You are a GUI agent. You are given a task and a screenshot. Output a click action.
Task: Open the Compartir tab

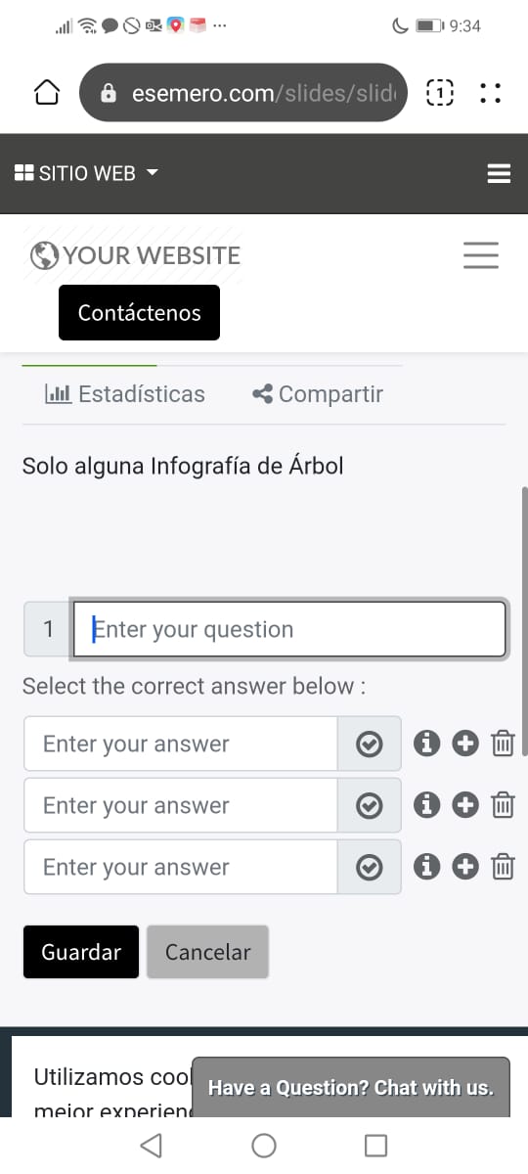pos(318,394)
